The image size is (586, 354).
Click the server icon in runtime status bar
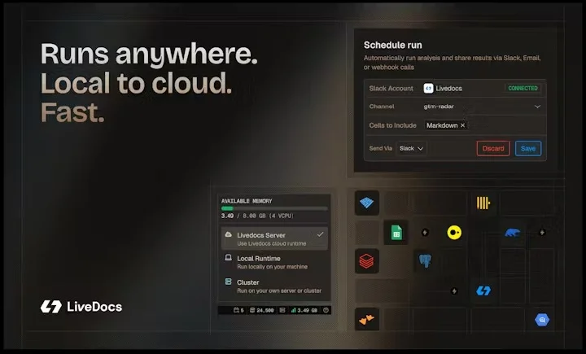pyautogui.click(x=282, y=310)
